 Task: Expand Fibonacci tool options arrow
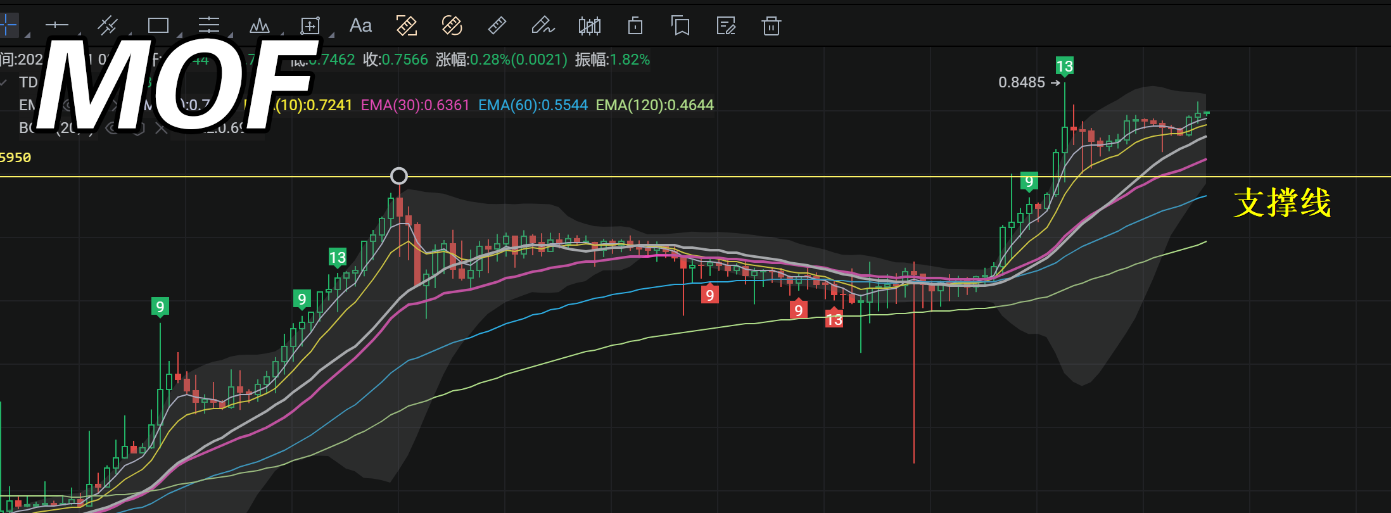tap(230, 35)
